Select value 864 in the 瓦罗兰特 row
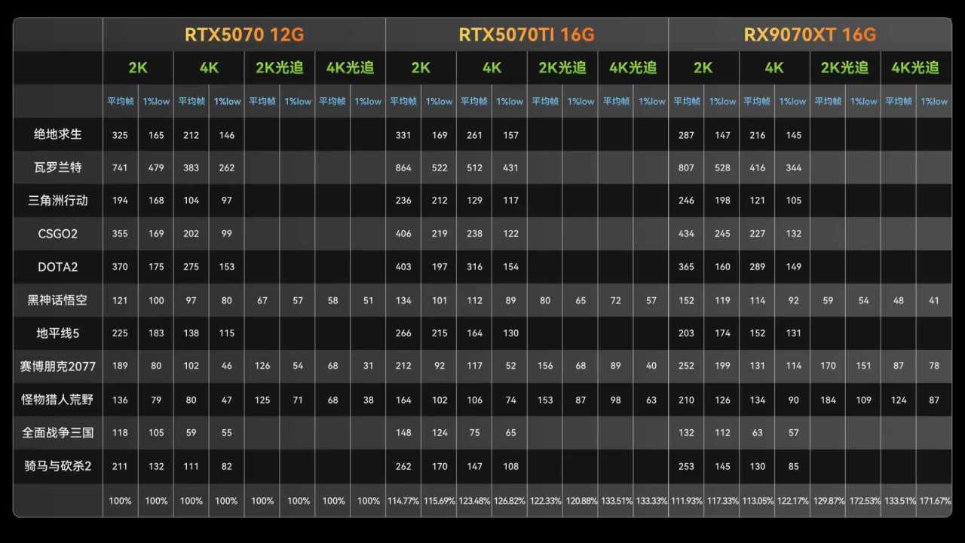This screenshot has width=965, height=543. (403, 168)
